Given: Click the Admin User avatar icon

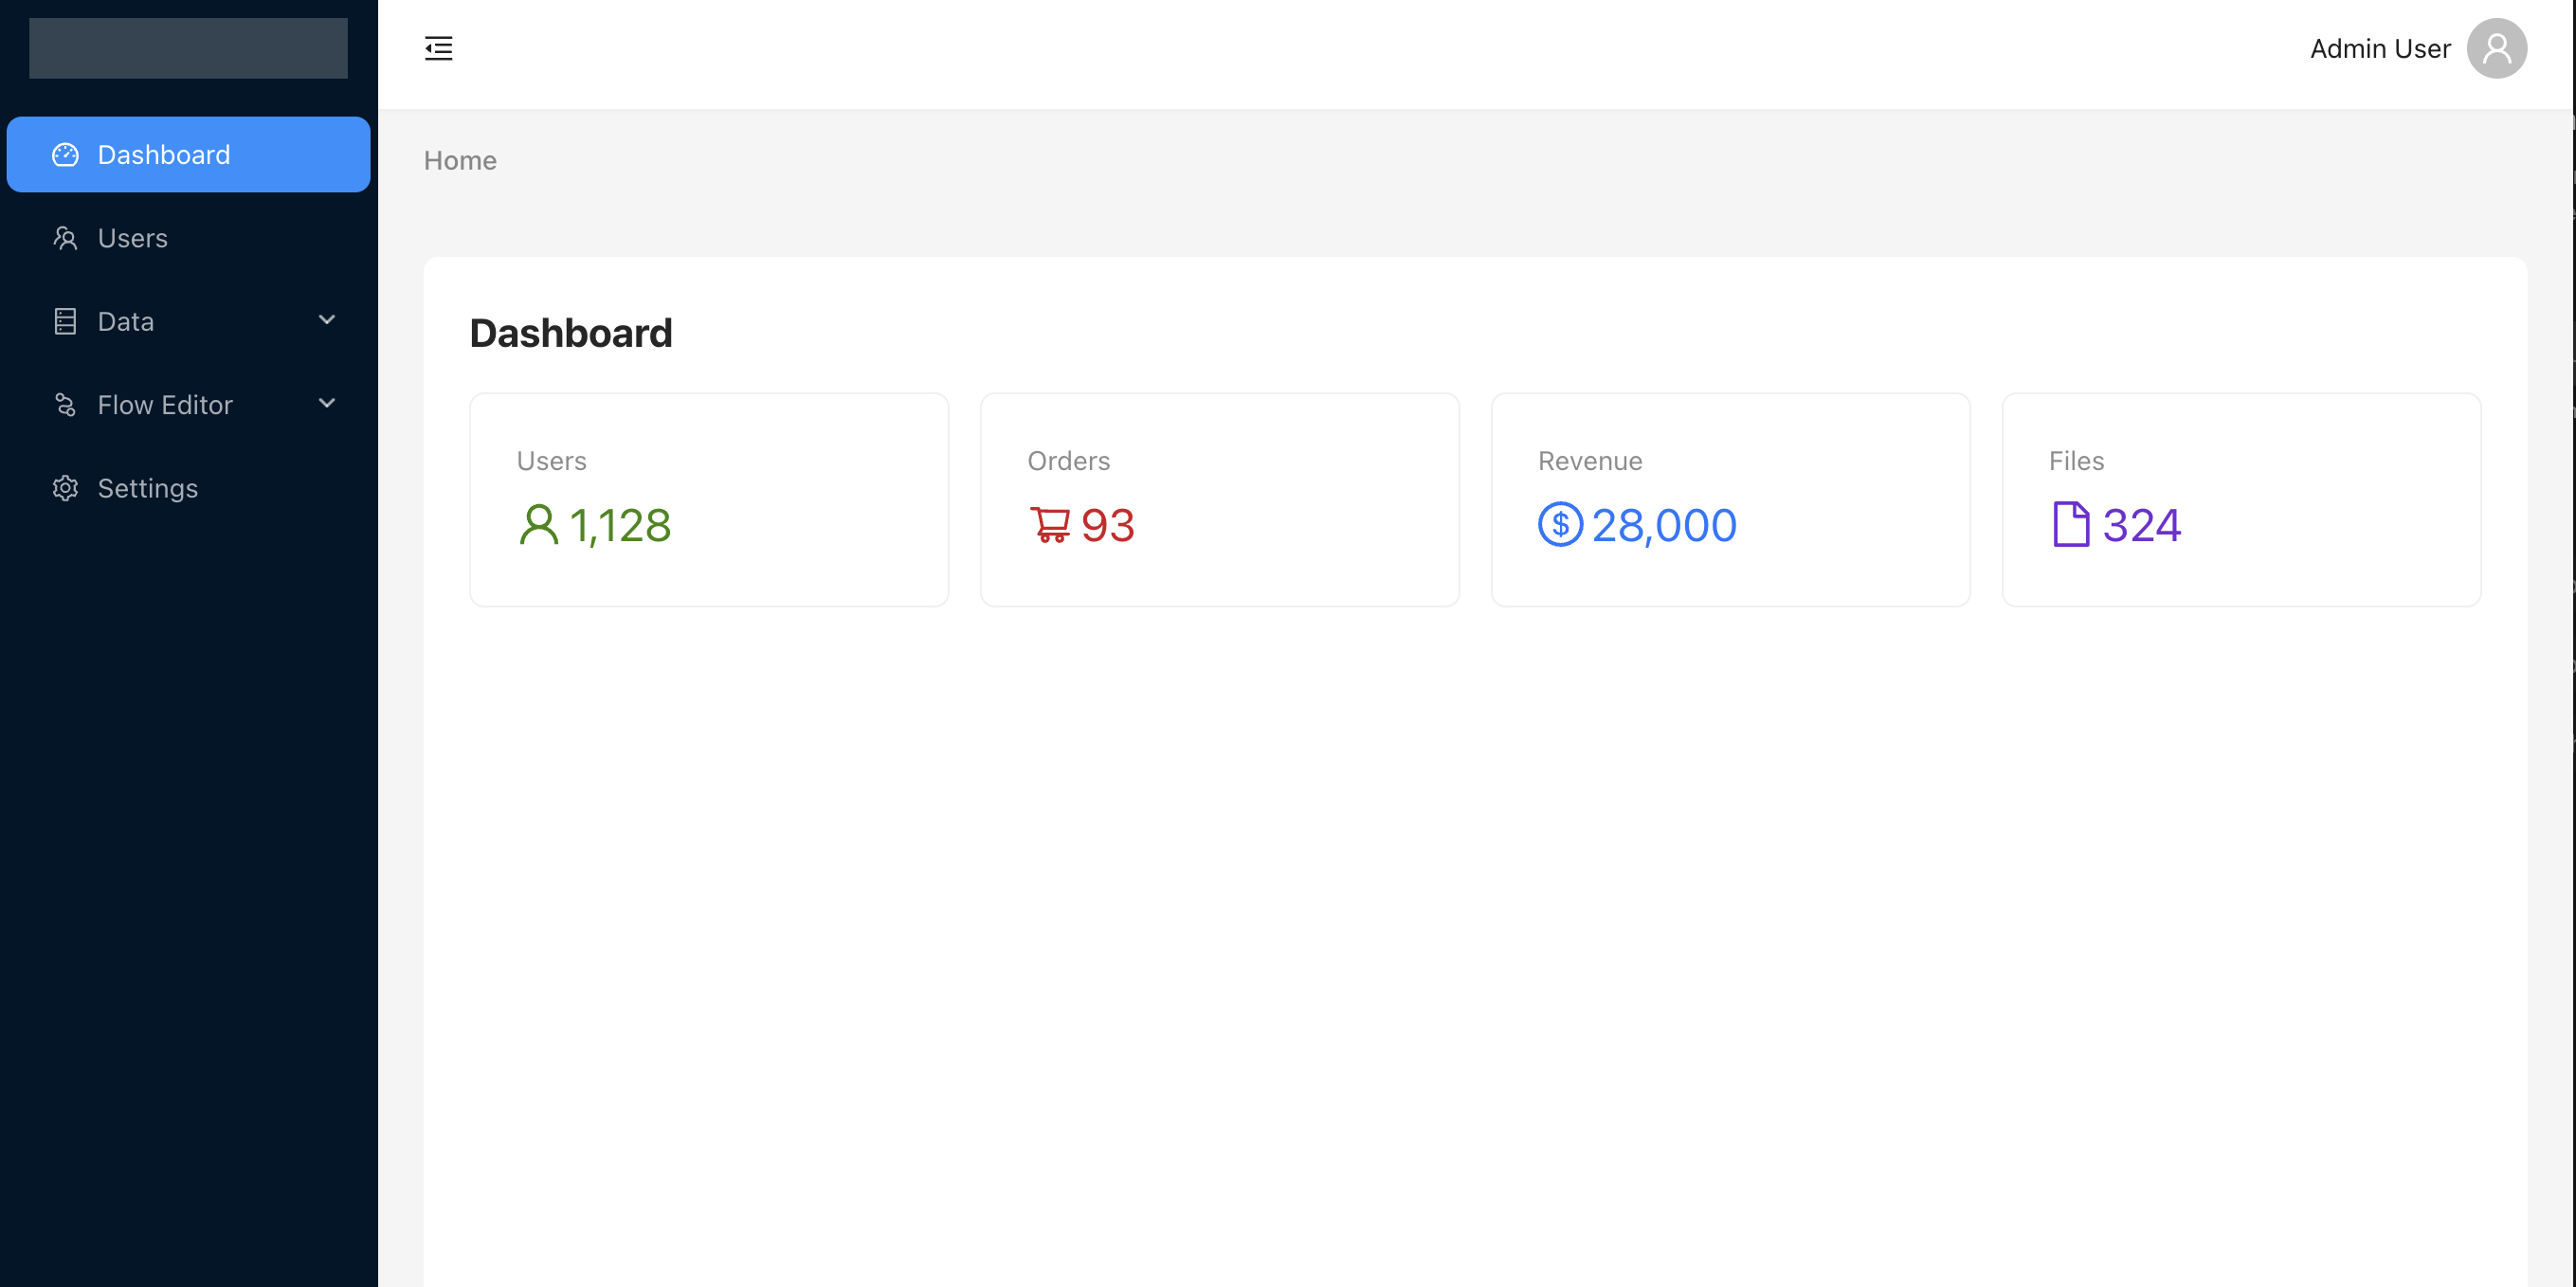Looking at the screenshot, I should click(x=2496, y=48).
